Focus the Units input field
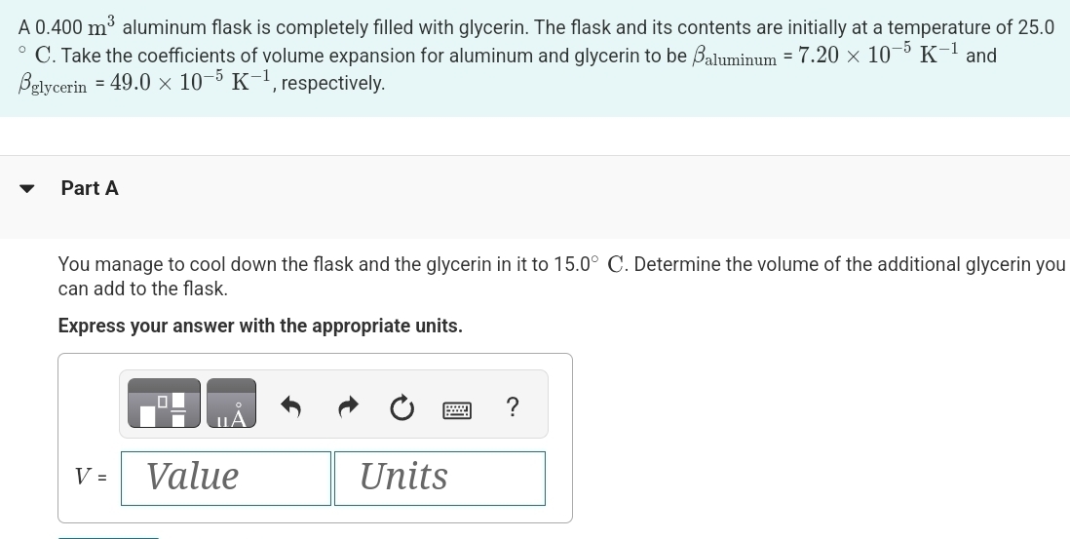The image size is (1070, 539). tap(439, 478)
